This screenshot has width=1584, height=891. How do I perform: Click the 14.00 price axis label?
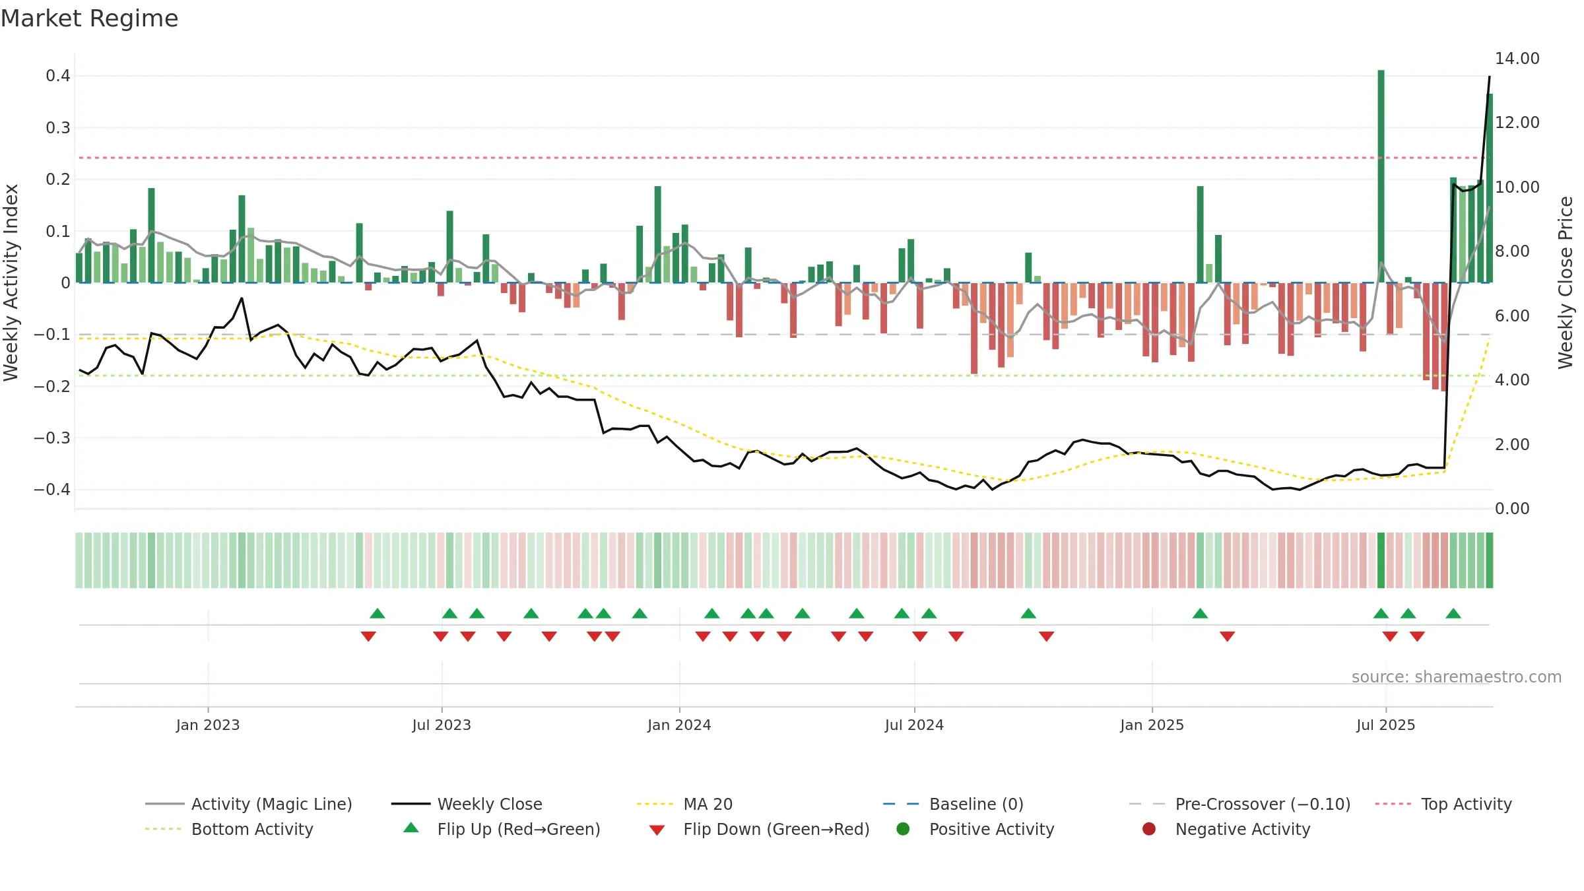(x=1517, y=59)
